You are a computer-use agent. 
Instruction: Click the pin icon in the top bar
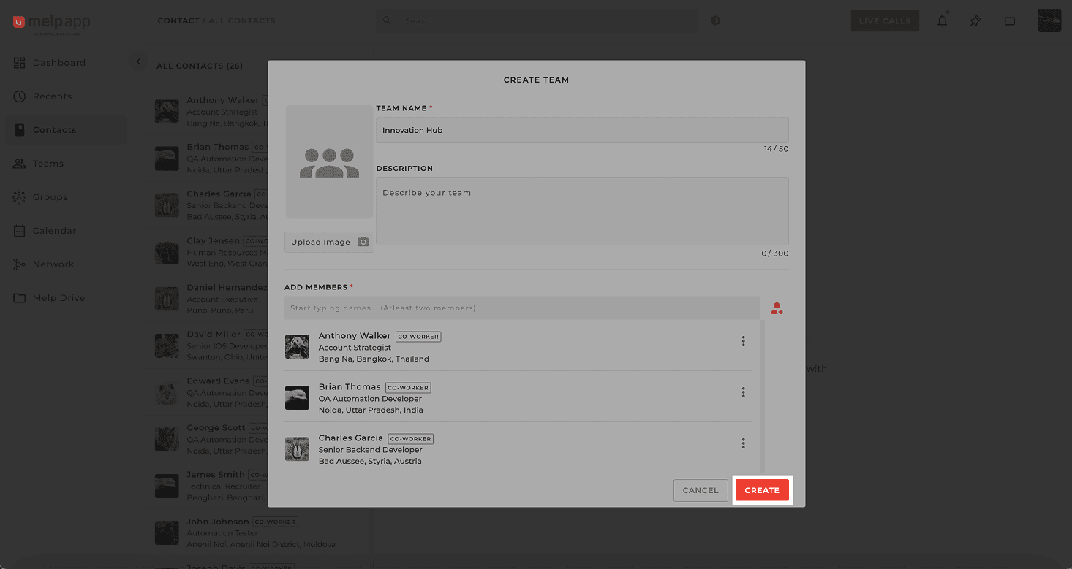coord(975,20)
